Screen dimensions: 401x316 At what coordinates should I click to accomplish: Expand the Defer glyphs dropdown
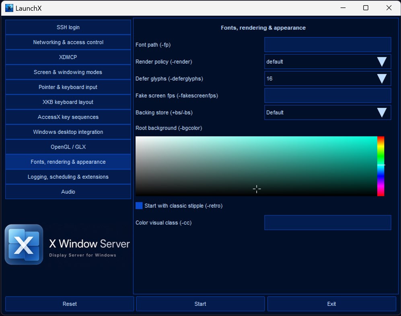pyautogui.click(x=328, y=79)
